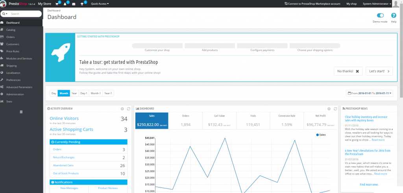Open 6 New Year's Resolutions article
The width and height of the screenshot is (403, 193).
(x=368, y=152)
